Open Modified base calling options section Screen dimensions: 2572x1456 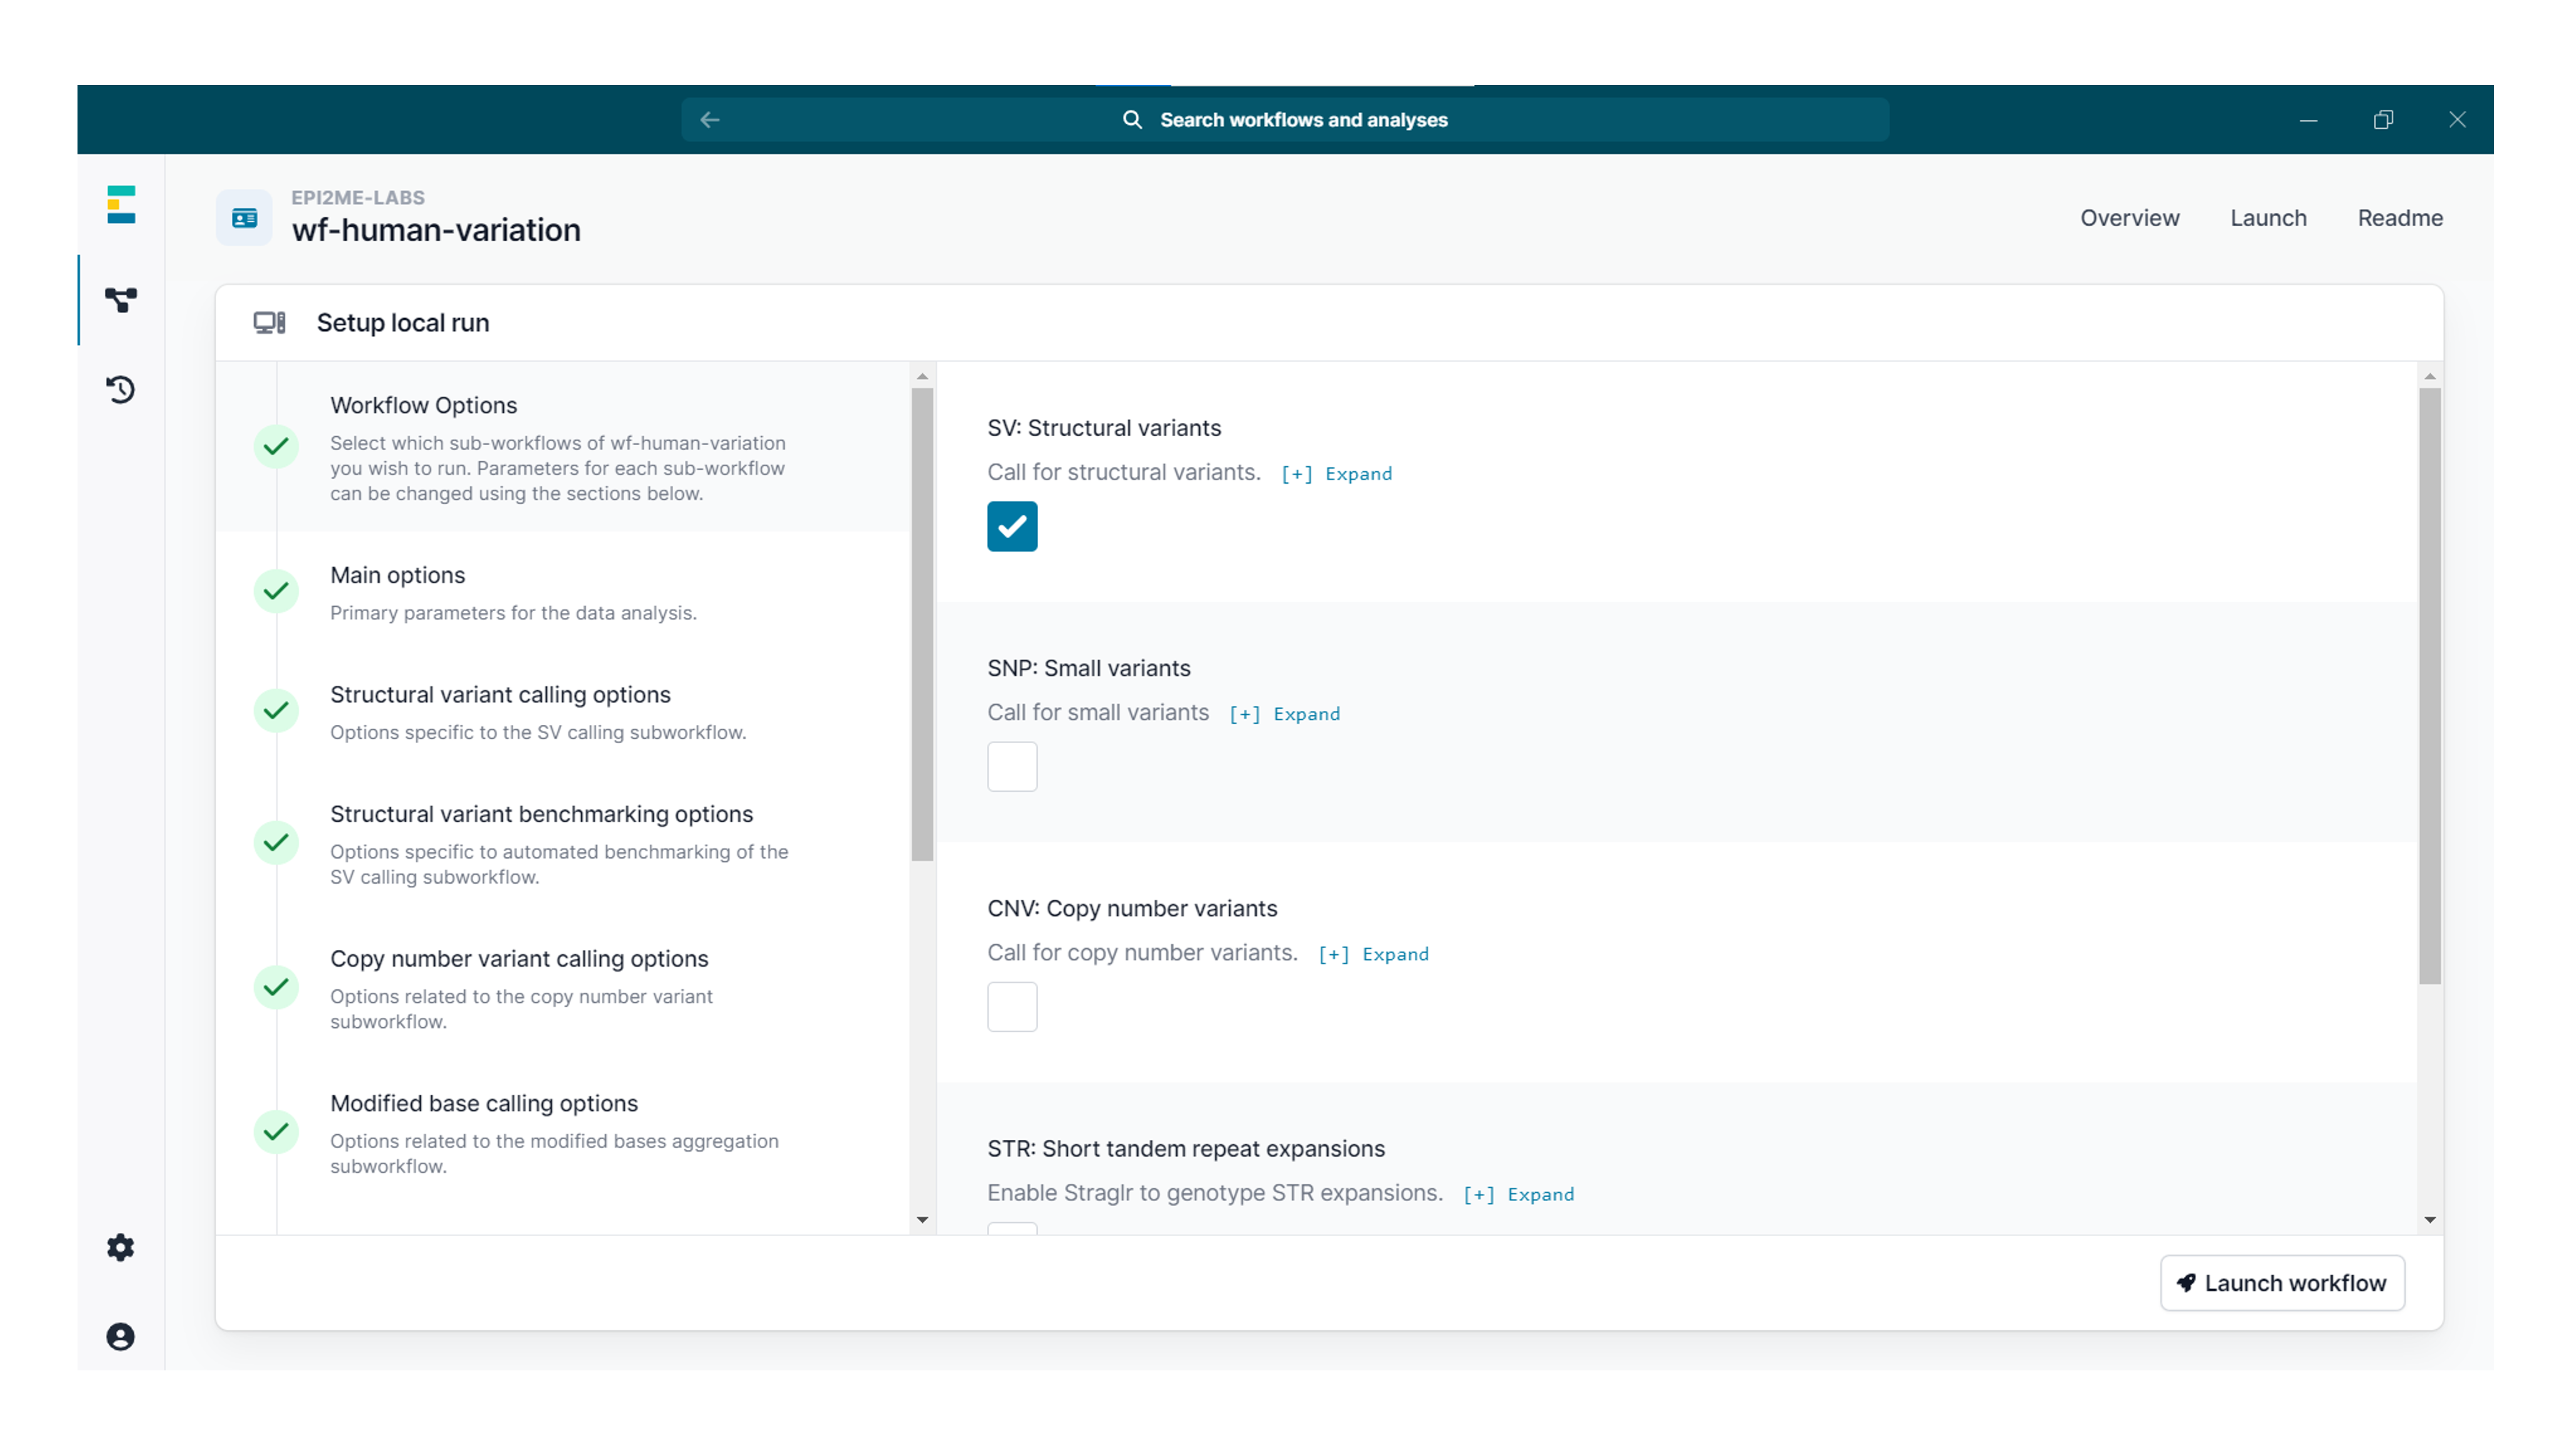pos(563,1133)
